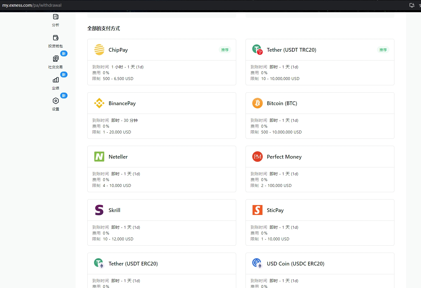Choose Bitcoin (BTC) withdrawal method
The width and height of the screenshot is (421, 288).
[x=320, y=116]
